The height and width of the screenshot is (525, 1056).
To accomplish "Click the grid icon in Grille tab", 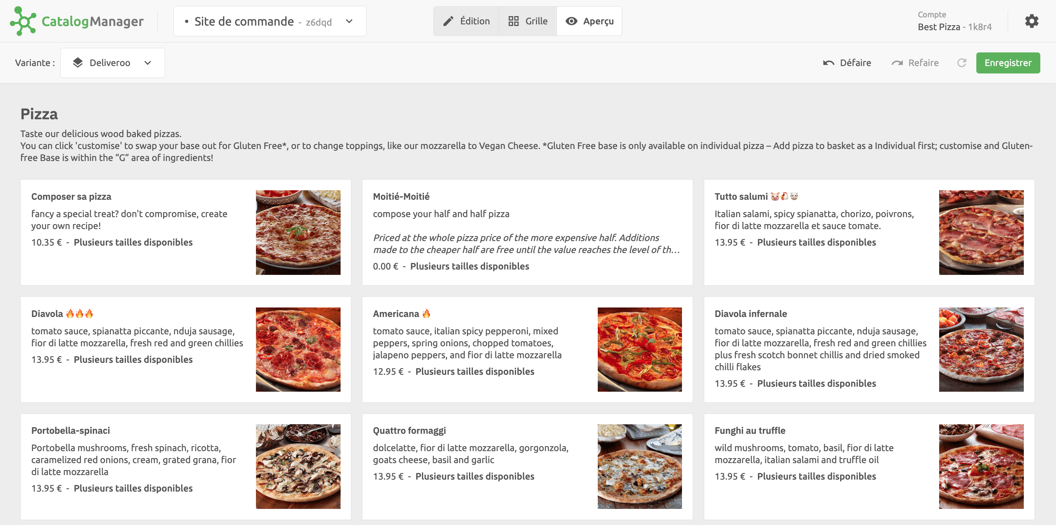I will pos(514,21).
